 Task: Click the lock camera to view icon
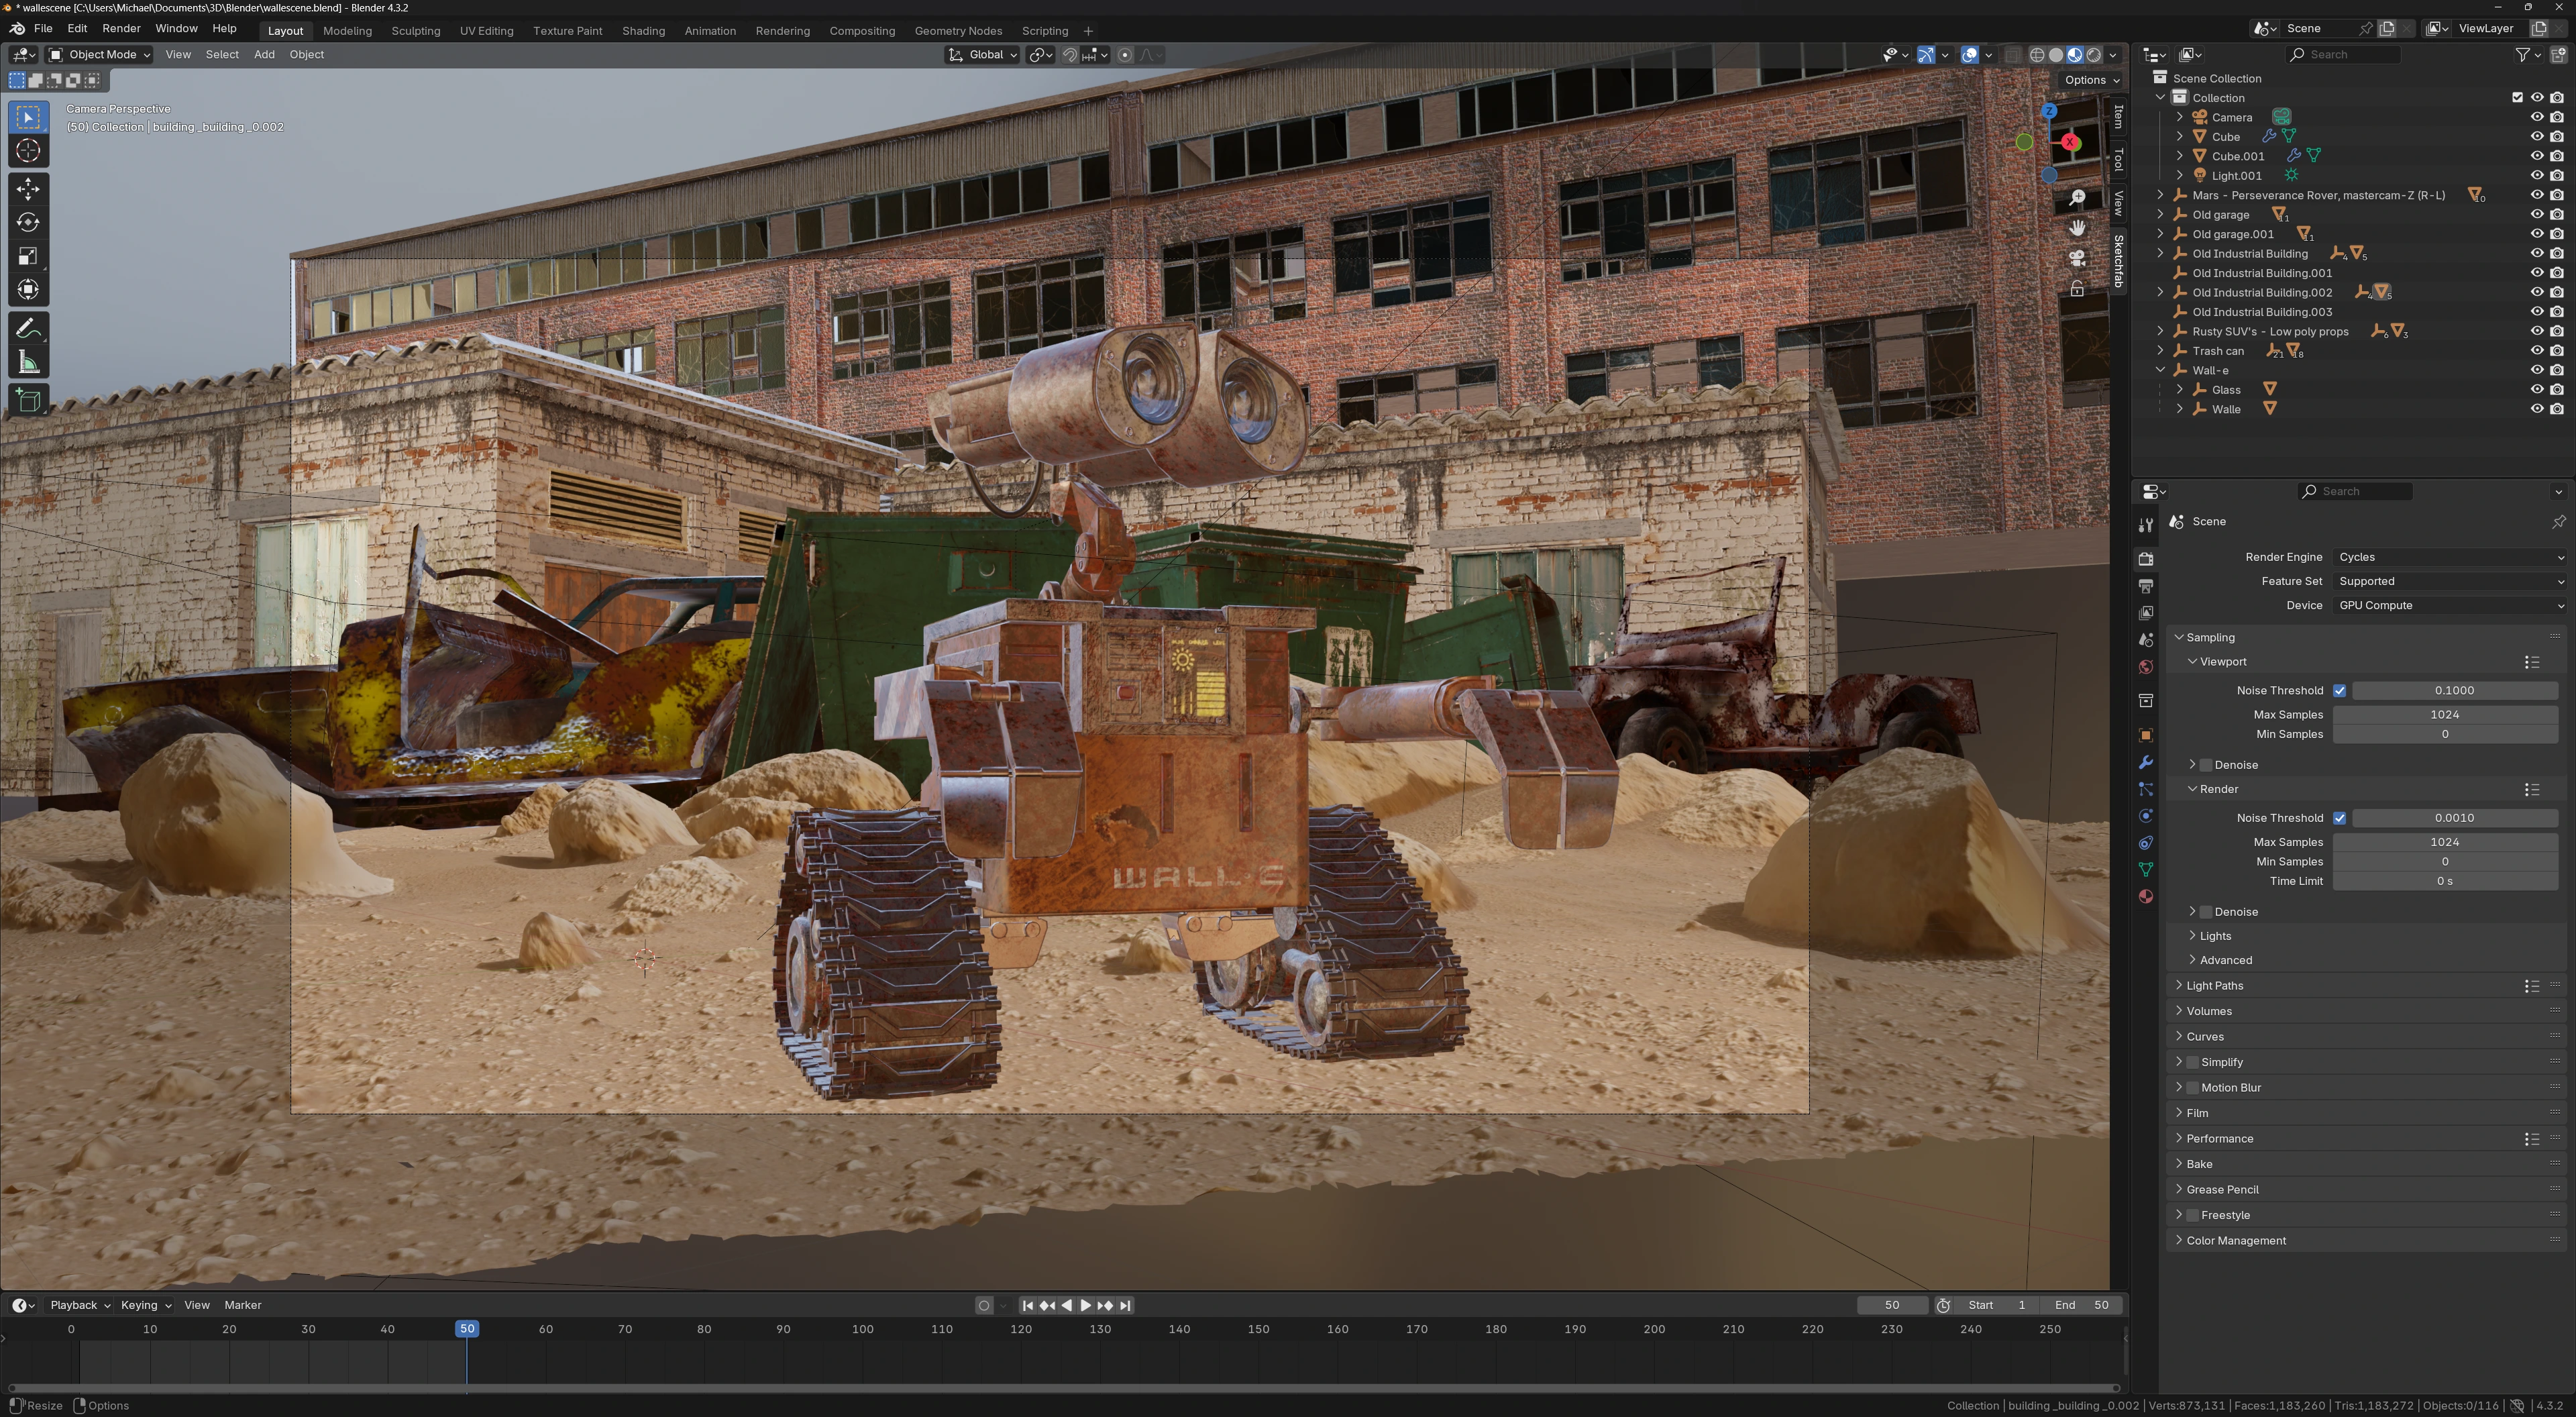coord(2077,289)
